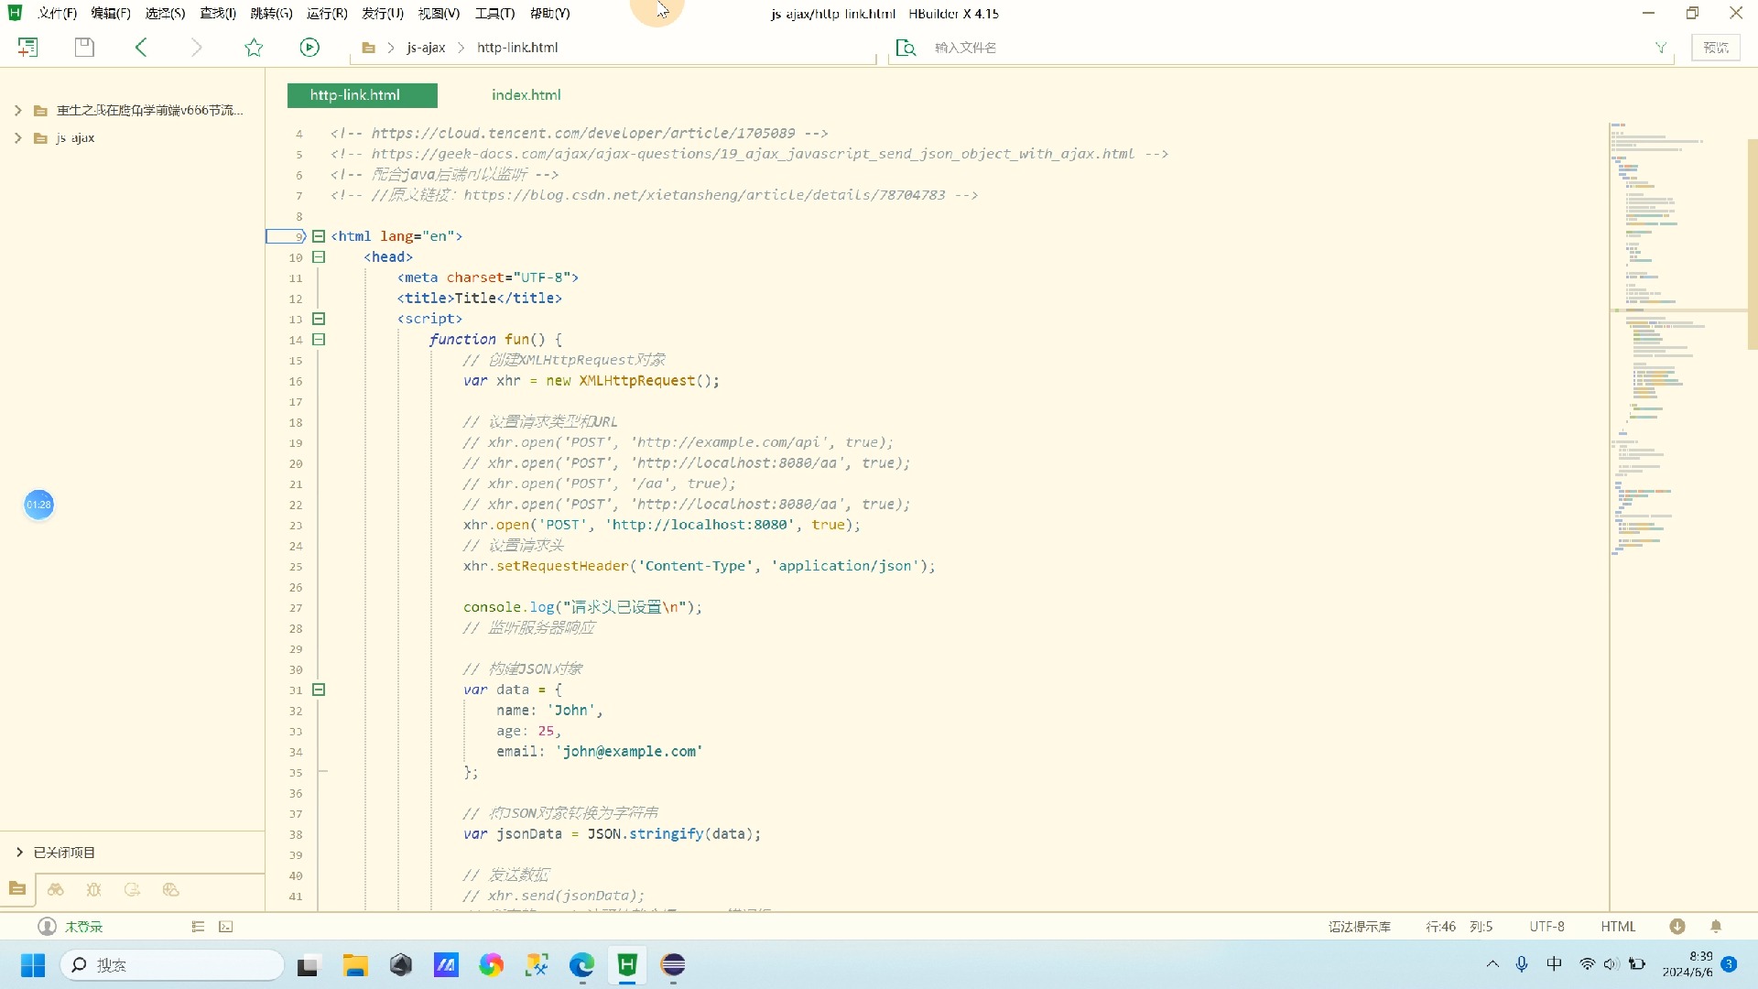Click the user login avatar in status bar
Image resolution: width=1758 pixels, height=989 pixels.
tap(47, 927)
